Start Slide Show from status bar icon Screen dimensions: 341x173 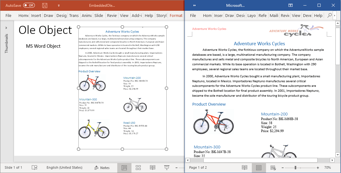167,167
